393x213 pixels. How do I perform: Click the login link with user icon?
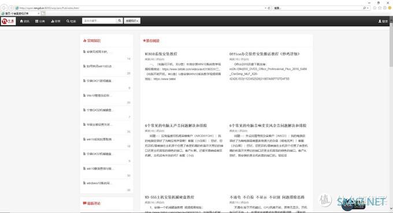coord(383,21)
